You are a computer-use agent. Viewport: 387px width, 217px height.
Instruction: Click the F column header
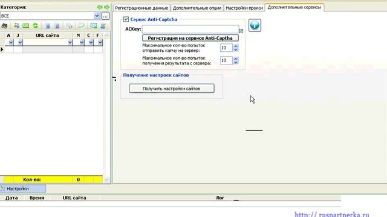tap(98, 36)
